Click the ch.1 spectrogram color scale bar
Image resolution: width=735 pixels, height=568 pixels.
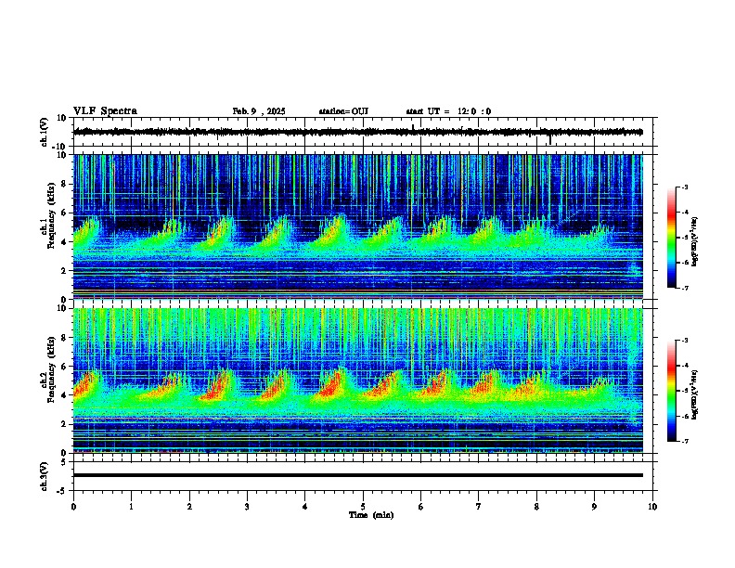(x=672, y=238)
